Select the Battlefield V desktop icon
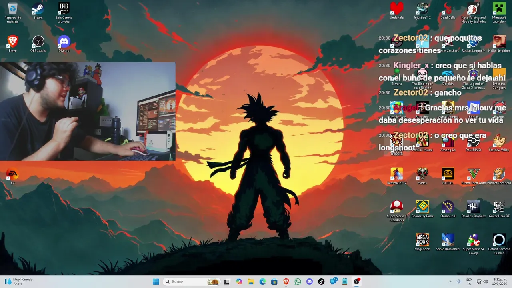This screenshot has height=288, width=512. point(396,176)
